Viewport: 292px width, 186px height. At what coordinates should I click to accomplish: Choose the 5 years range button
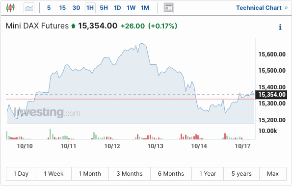click(x=241, y=174)
